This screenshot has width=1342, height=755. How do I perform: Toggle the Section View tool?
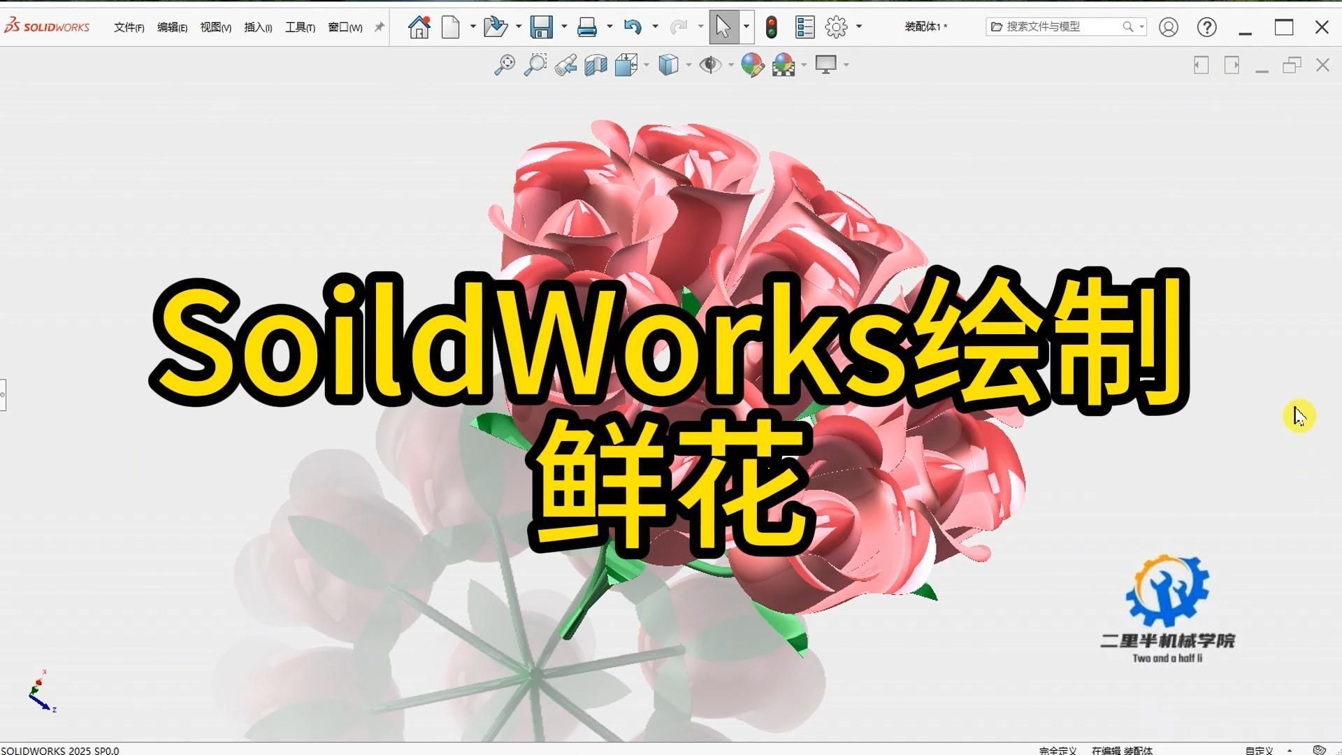[x=596, y=65]
